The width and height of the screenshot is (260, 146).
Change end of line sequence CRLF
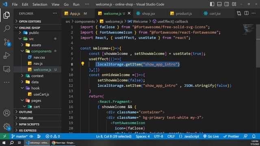click(171, 136)
